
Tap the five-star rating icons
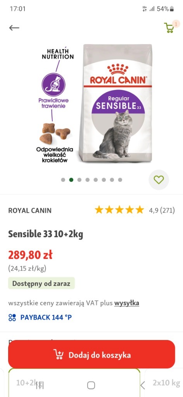coord(119,210)
